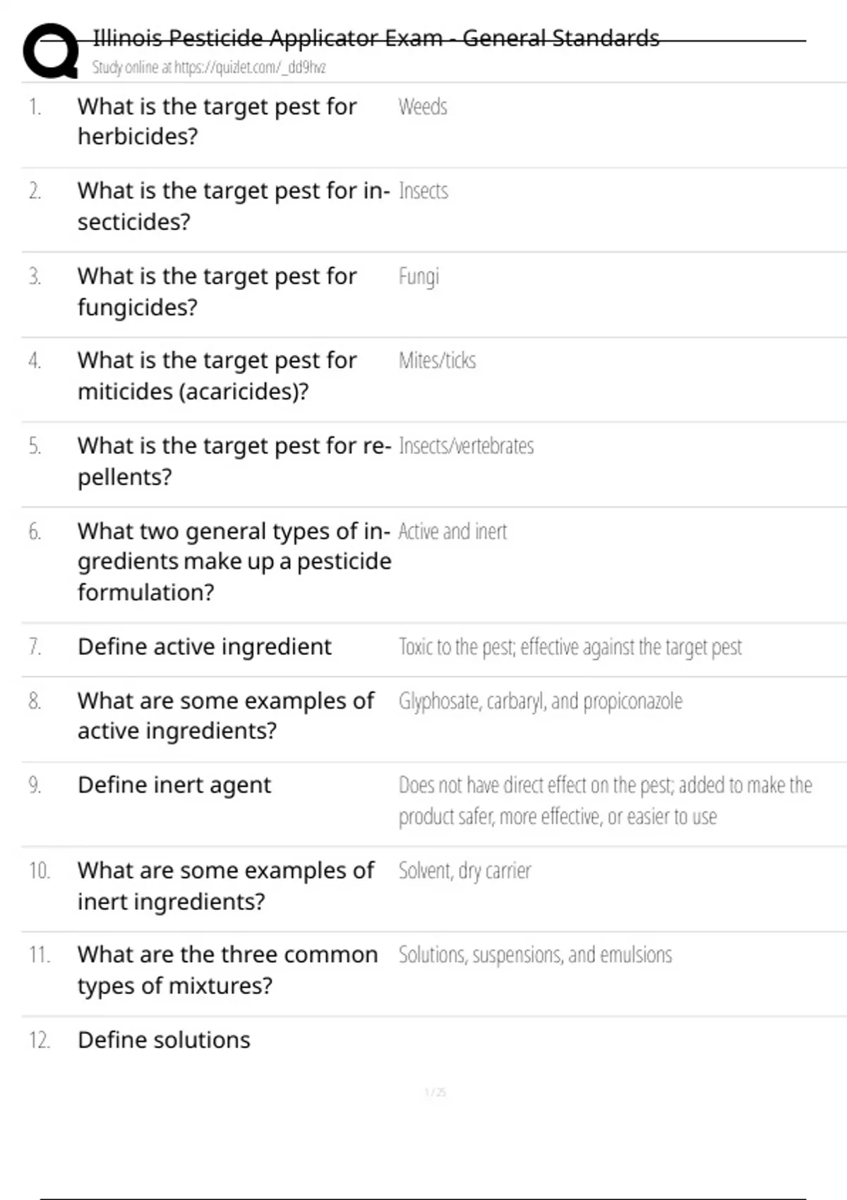Click the Quizlet Q logo icon
This screenshot has width=847, height=1200.
(x=51, y=51)
